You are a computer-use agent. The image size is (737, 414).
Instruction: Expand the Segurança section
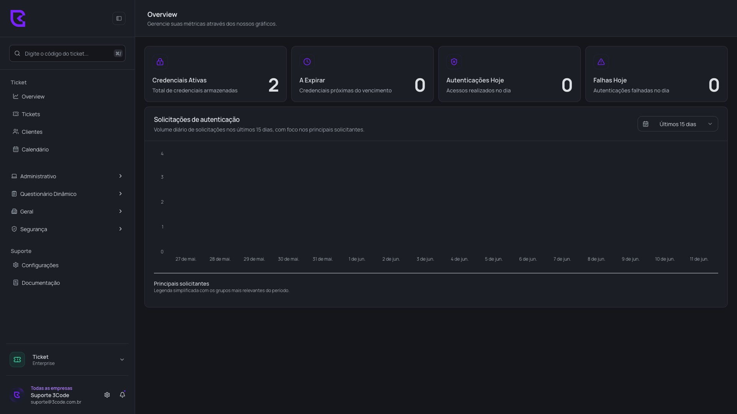[x=67, y=229]
